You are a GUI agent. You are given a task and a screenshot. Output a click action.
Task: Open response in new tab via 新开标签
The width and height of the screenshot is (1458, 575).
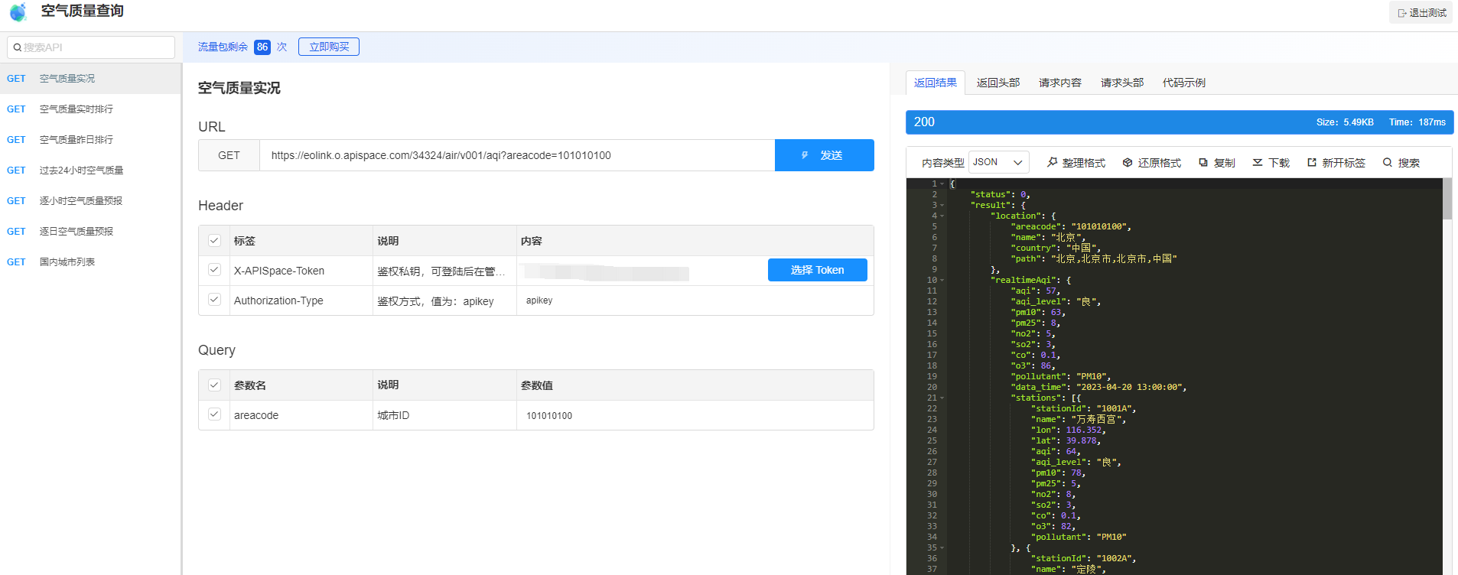pos(1336,162)
